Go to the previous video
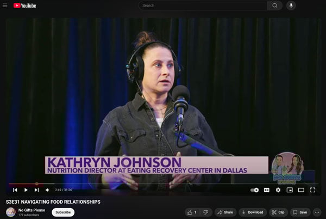 pyautogui.click(x=15, y=190)
